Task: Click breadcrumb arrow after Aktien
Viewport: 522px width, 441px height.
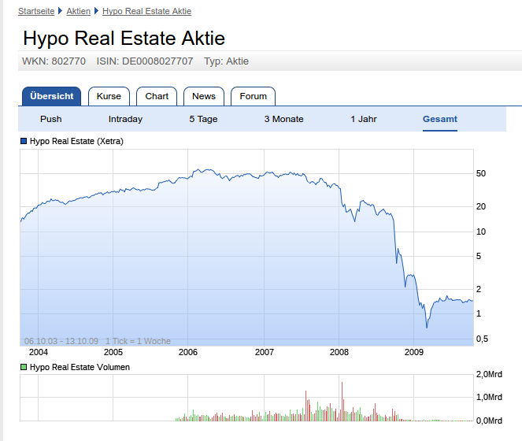Action: 97,11
